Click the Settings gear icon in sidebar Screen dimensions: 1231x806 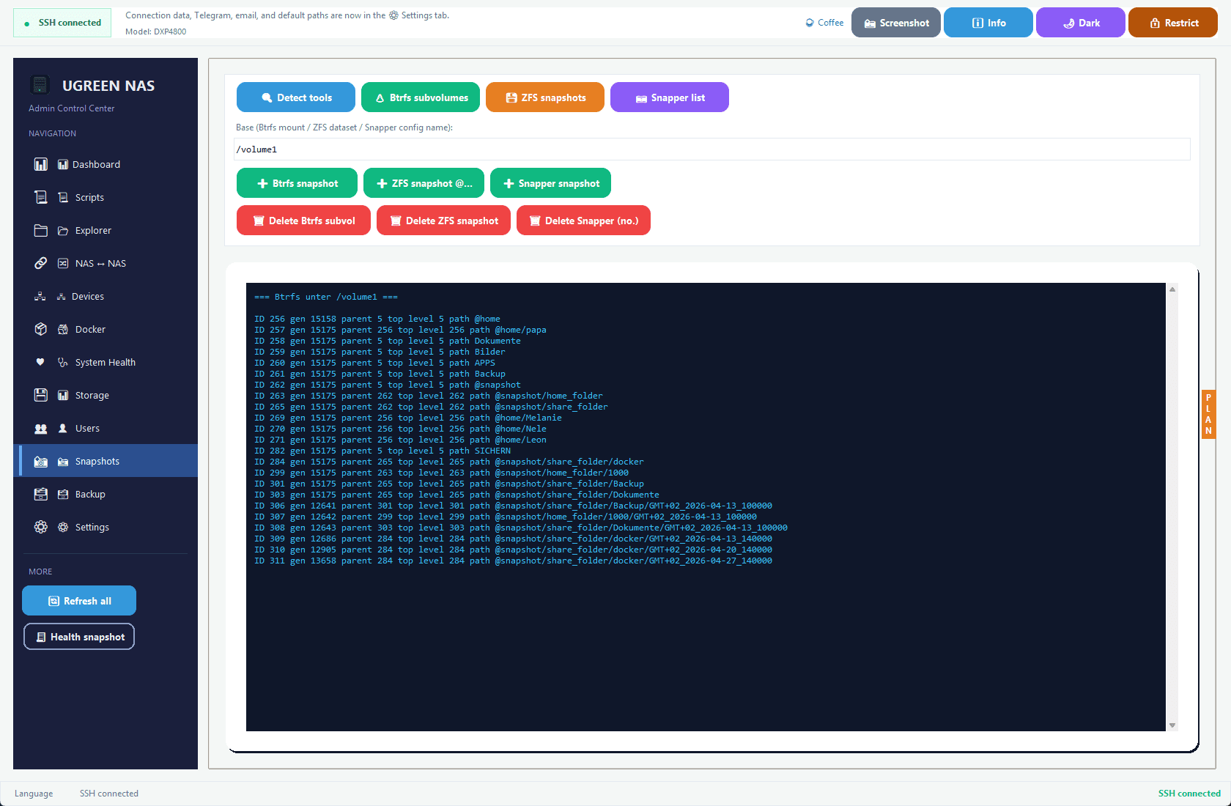tap(41, 527)
